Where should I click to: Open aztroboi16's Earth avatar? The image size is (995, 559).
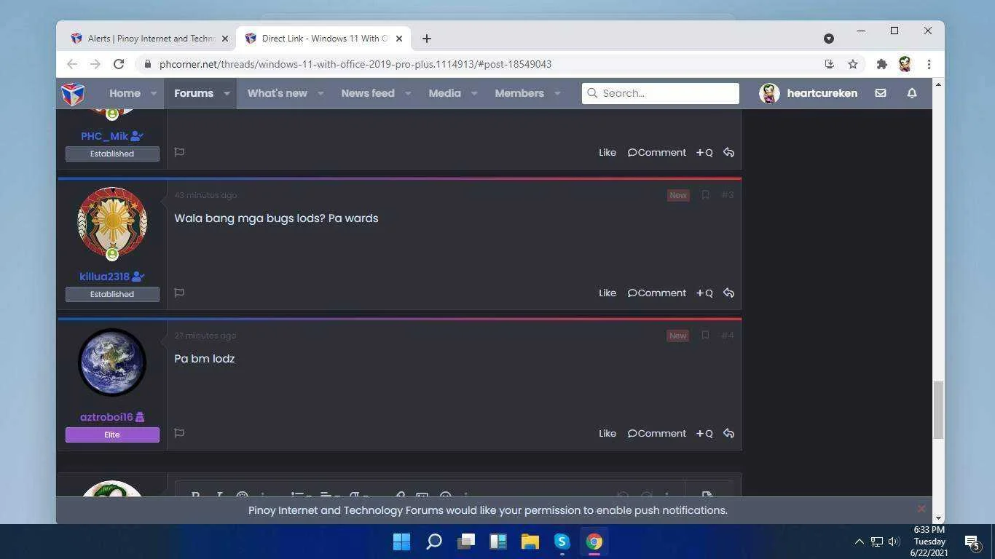coord(112,362)
